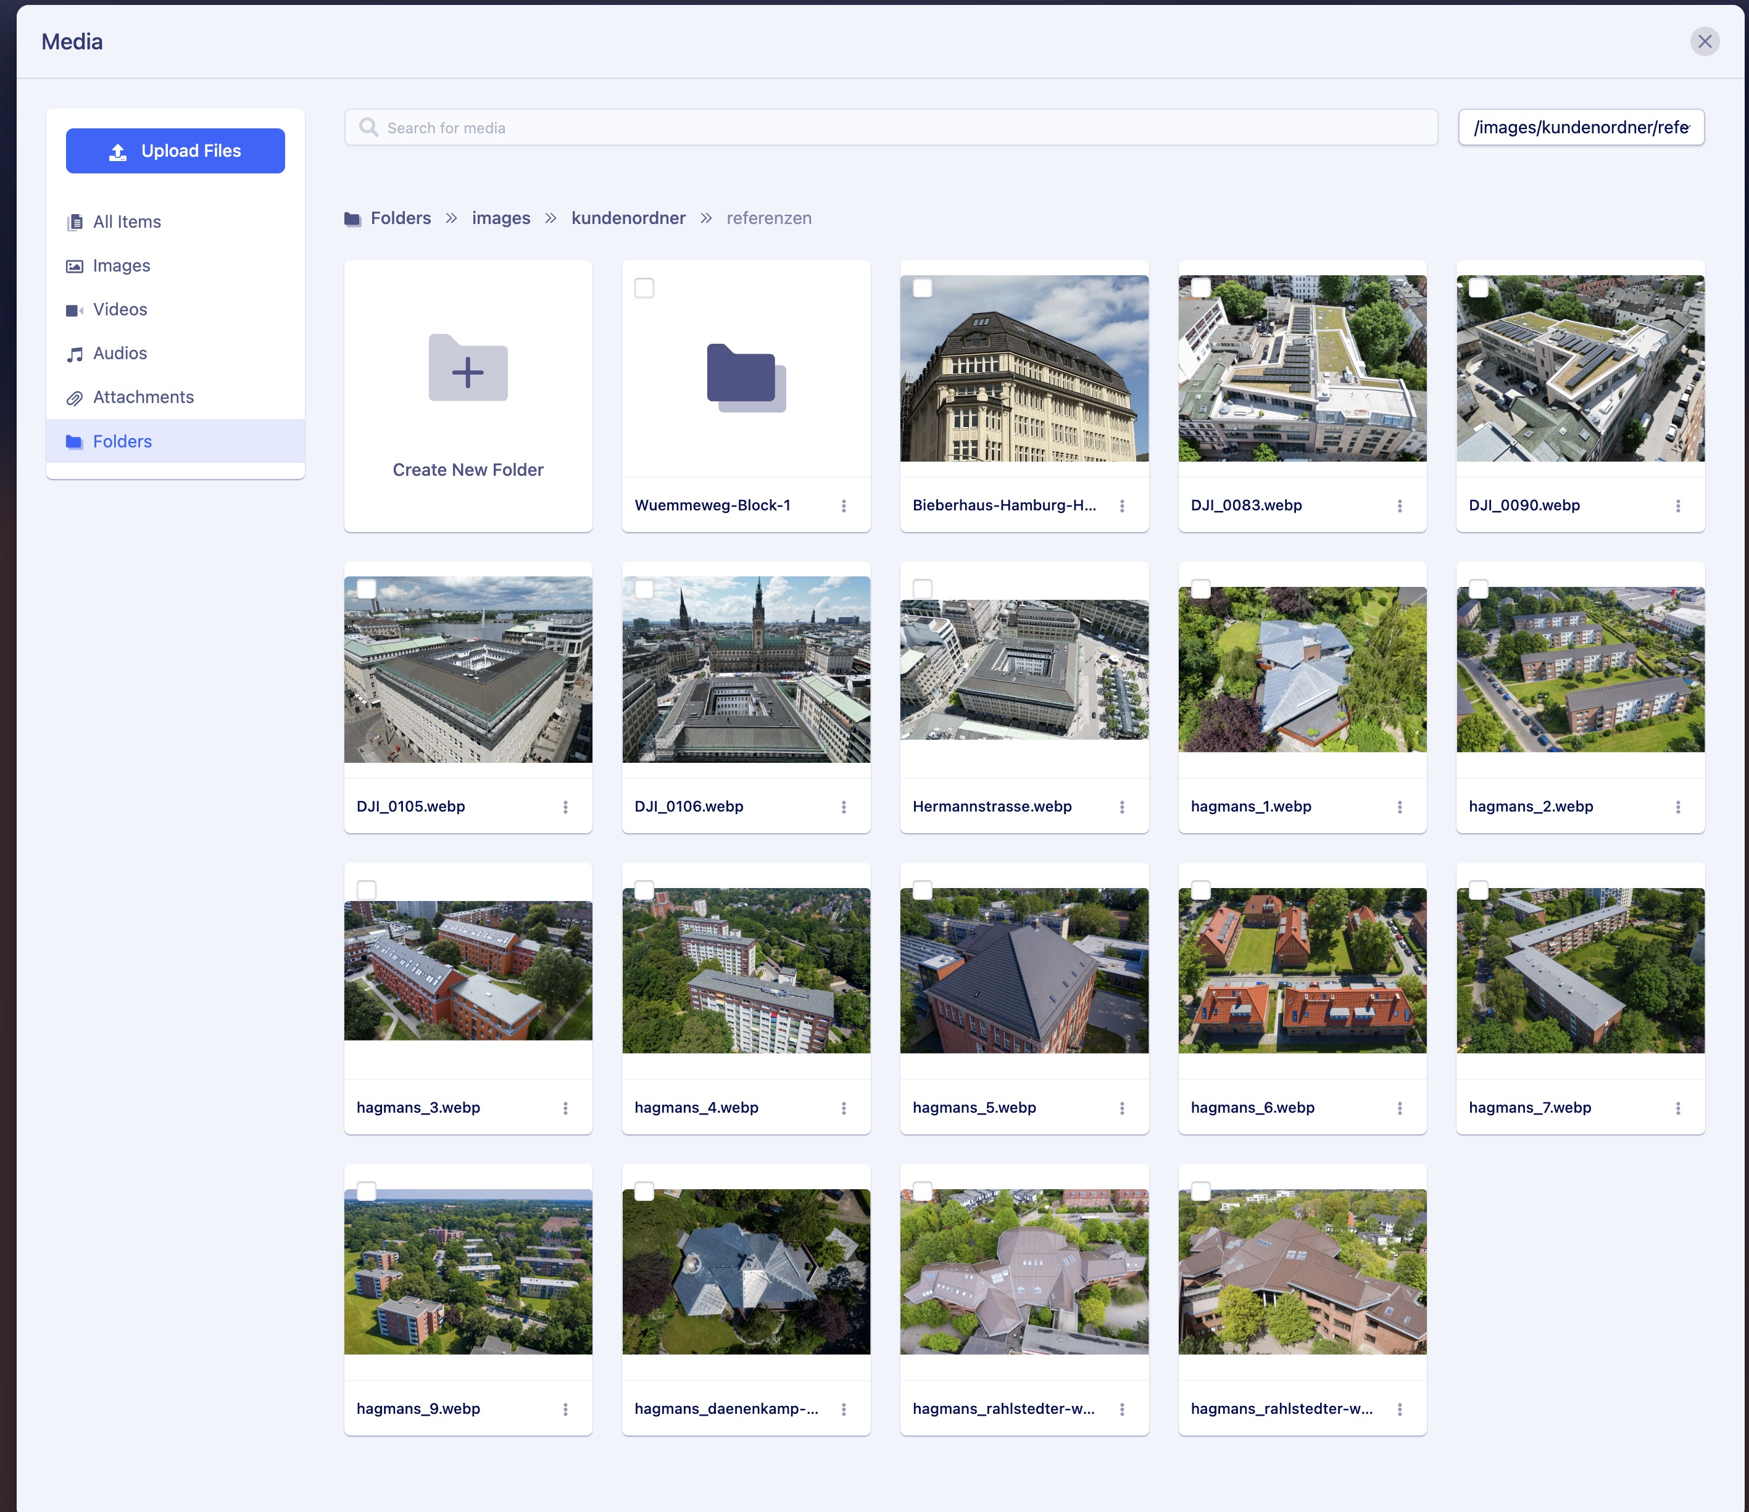
Task: Focus the Search for media field
Action: [904, 128]
